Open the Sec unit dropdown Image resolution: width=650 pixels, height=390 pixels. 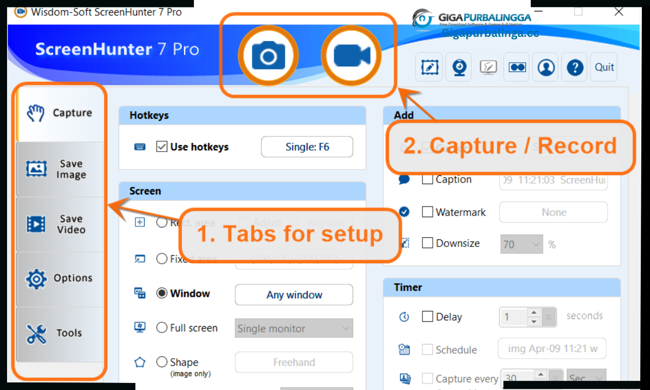point(587,378)
